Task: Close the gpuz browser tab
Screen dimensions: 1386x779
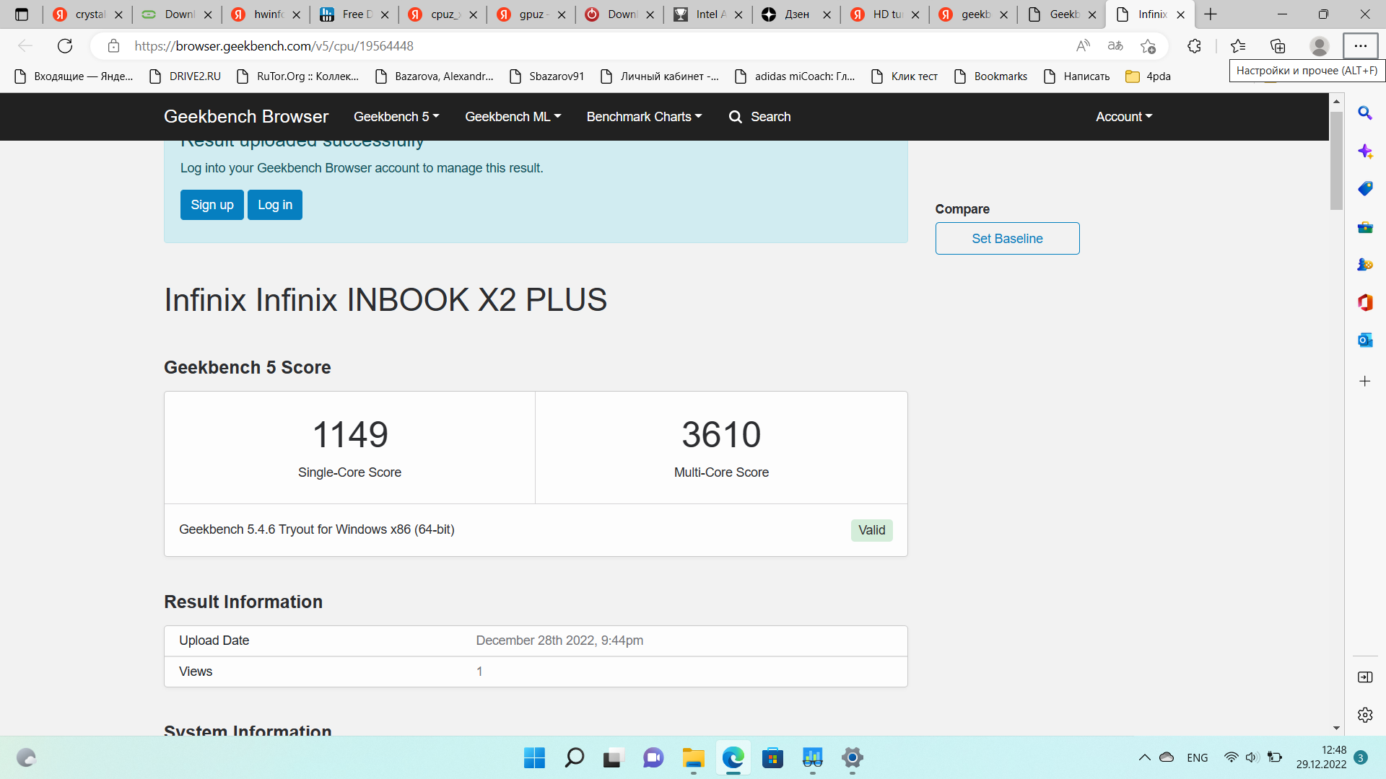Action: tap(562, 14)
